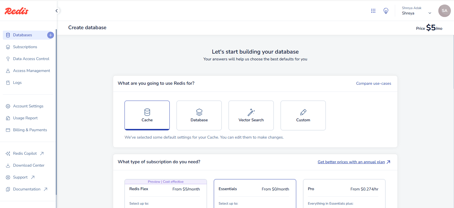
Task: Open the Usage Report page
Action: coord(25,118)
